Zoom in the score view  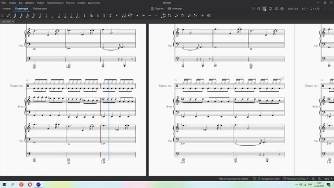point(319,179)
